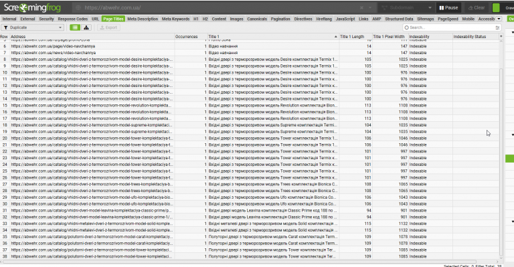Open the Structured Data tab
This screenshot has height=267, width=514.
399,19
